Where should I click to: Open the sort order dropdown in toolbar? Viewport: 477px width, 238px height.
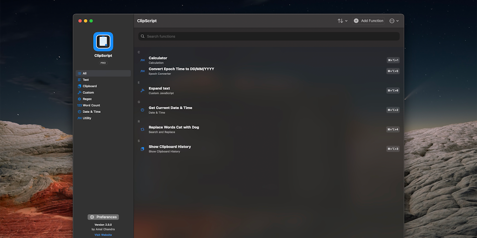pos(342,21)
